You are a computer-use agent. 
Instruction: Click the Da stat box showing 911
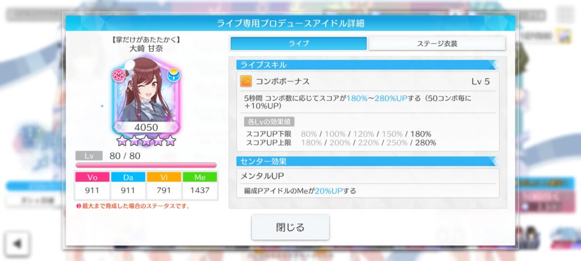click(x=128, y=186)
